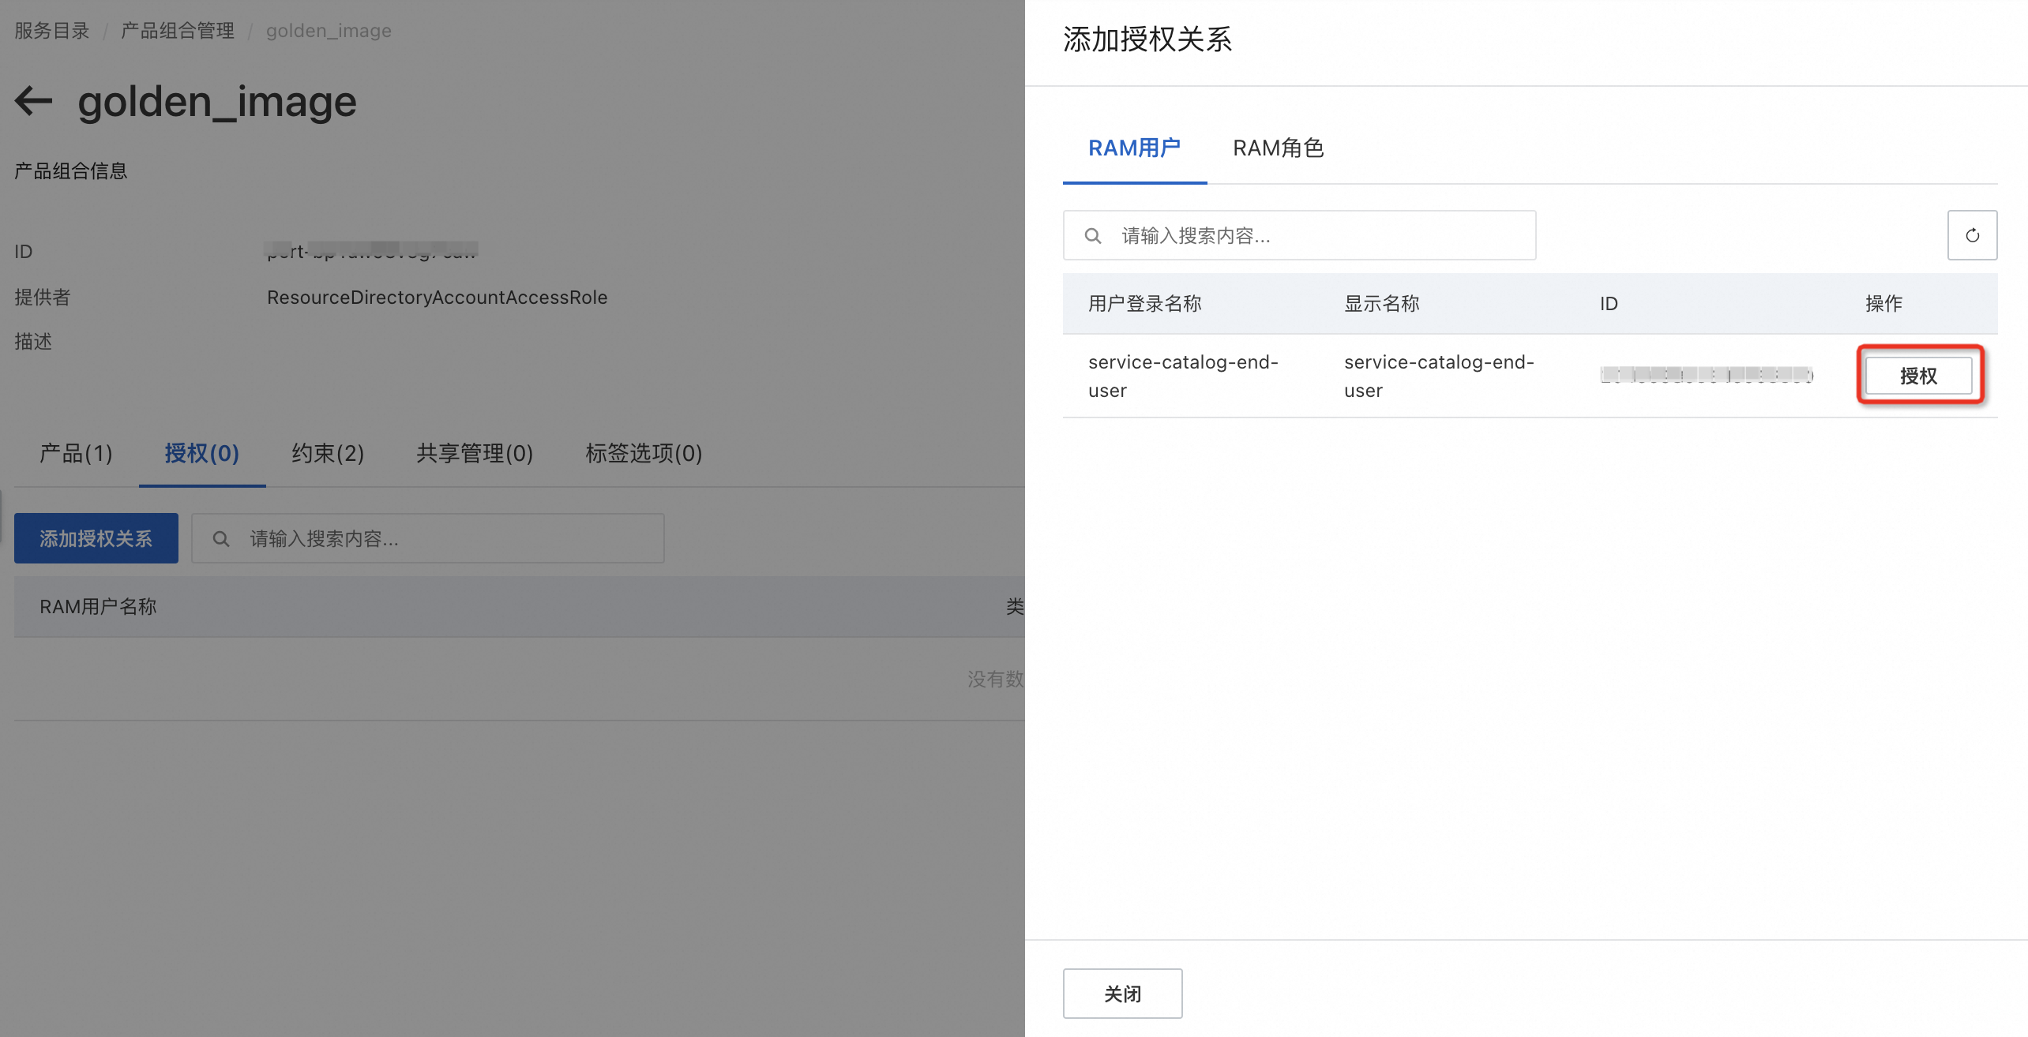This screenshot has width=2028, height=1037.
Task: Navigate to 服务目录 breadcrumb link
Action: [52, 31]
